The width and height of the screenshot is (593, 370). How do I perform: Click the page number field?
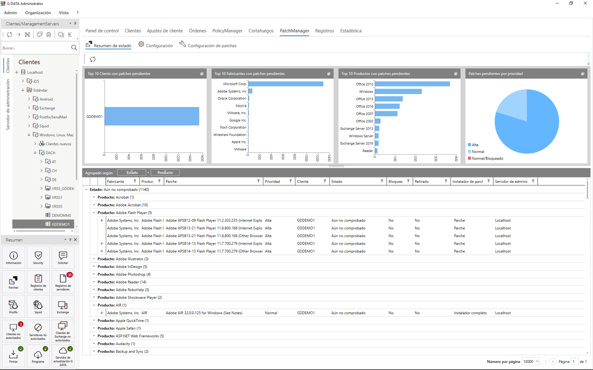coord(574,361)
